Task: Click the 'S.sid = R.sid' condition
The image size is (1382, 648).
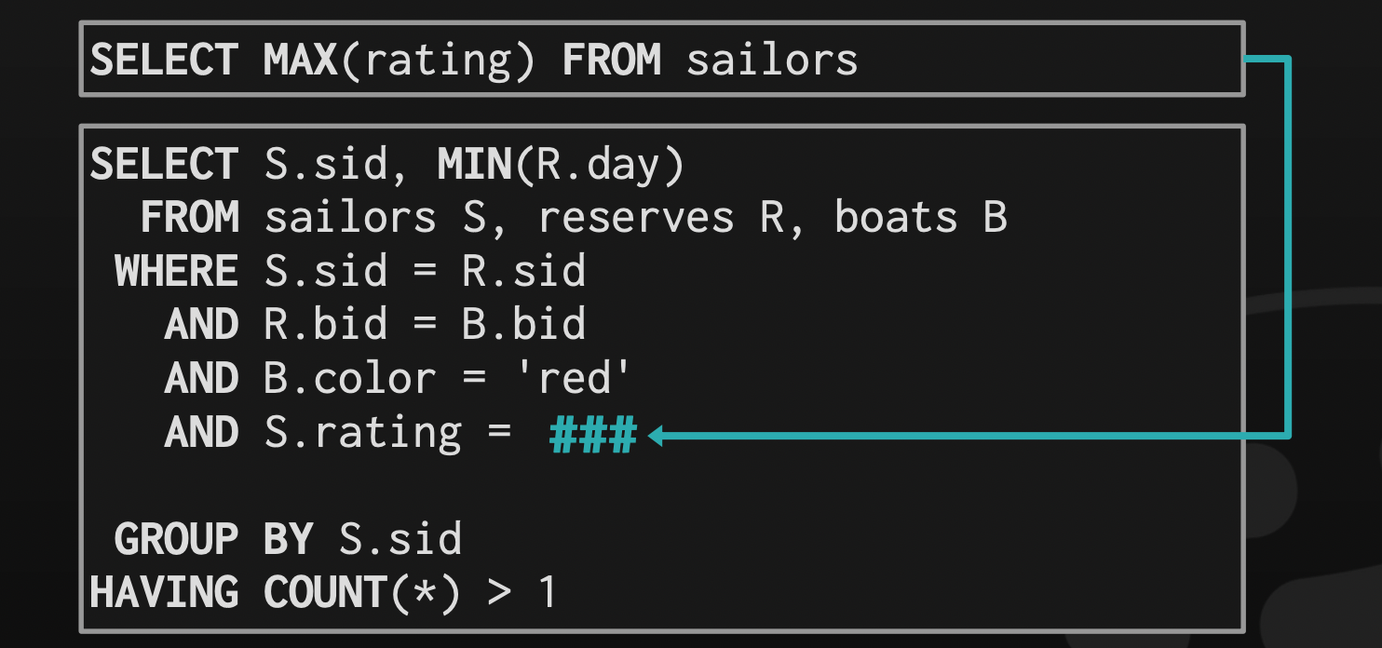Action: click(x=425, y=272)
